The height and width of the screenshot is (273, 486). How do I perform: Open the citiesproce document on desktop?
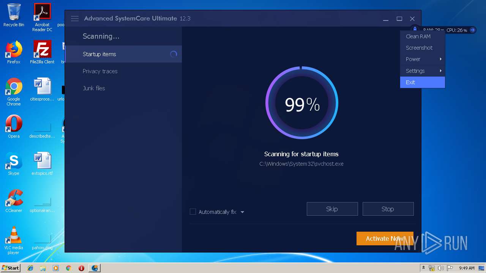coord(42,89)
